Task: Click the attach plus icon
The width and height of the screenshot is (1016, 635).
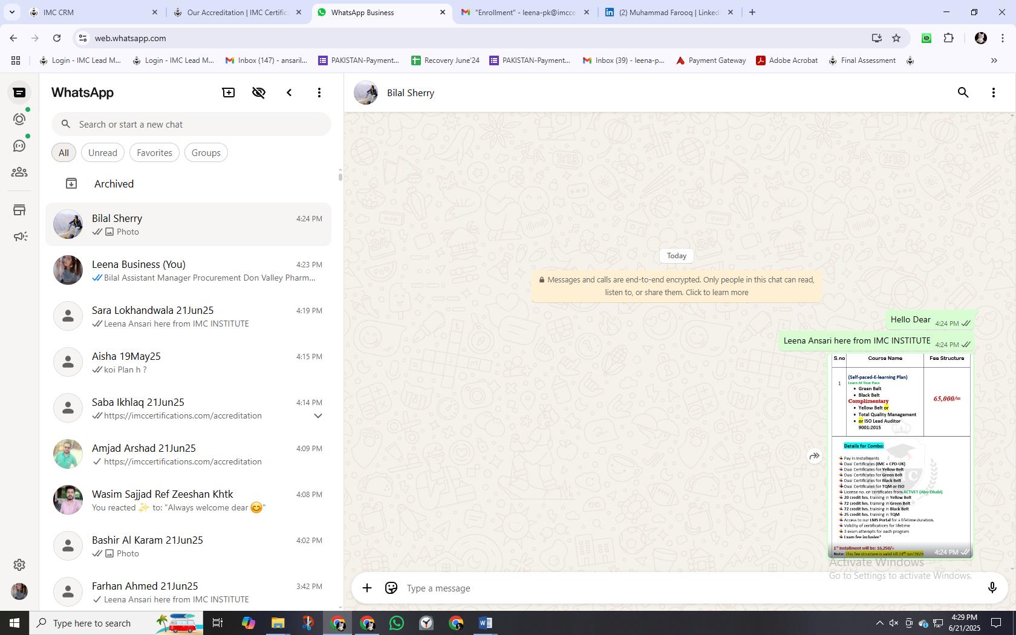Action: pyautogui.click(x=367, y=588)
